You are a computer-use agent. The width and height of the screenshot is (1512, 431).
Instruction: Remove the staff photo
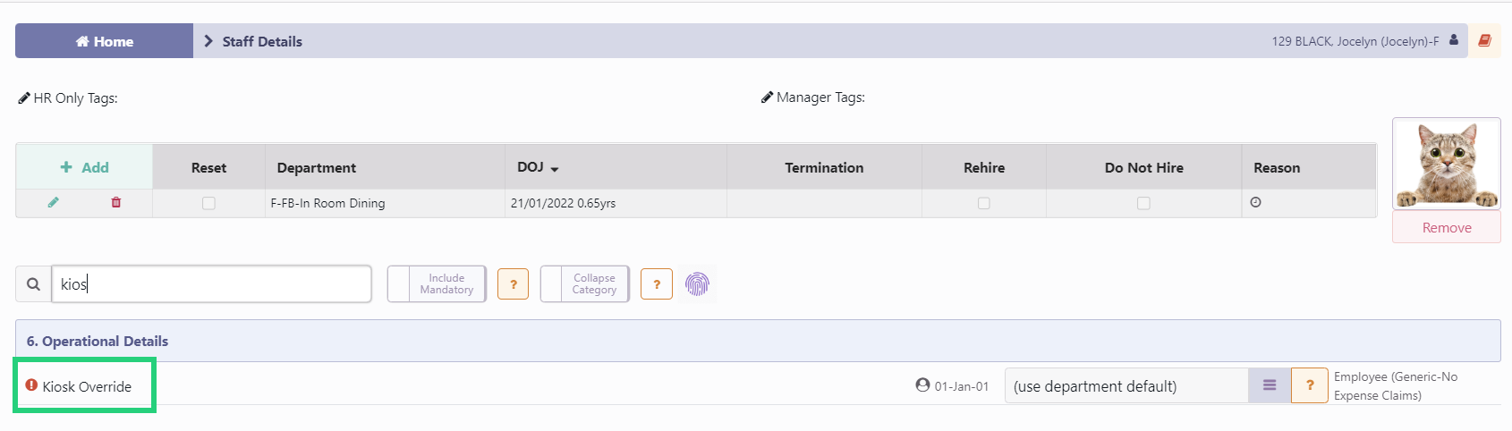coord(1446,227)
